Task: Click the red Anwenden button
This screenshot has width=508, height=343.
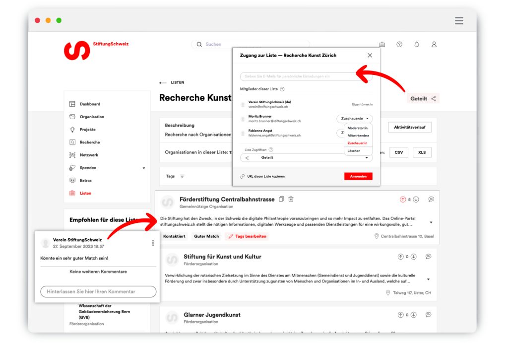Action: click(358, 176)
